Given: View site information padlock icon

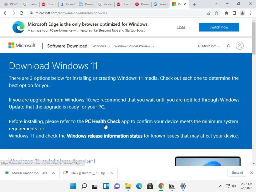Looking at the screenshot, I should 31,13.
